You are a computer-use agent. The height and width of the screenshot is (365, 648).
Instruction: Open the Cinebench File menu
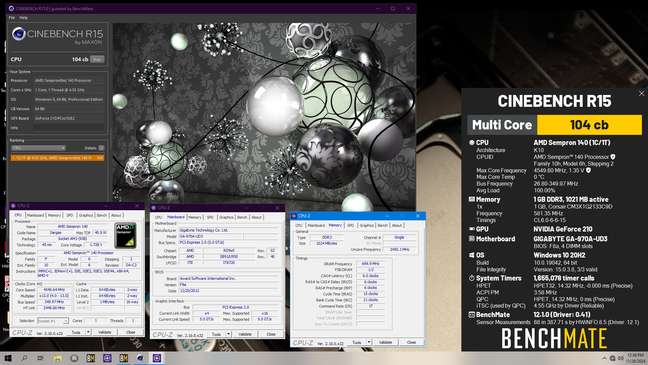(x=12, y=18)
